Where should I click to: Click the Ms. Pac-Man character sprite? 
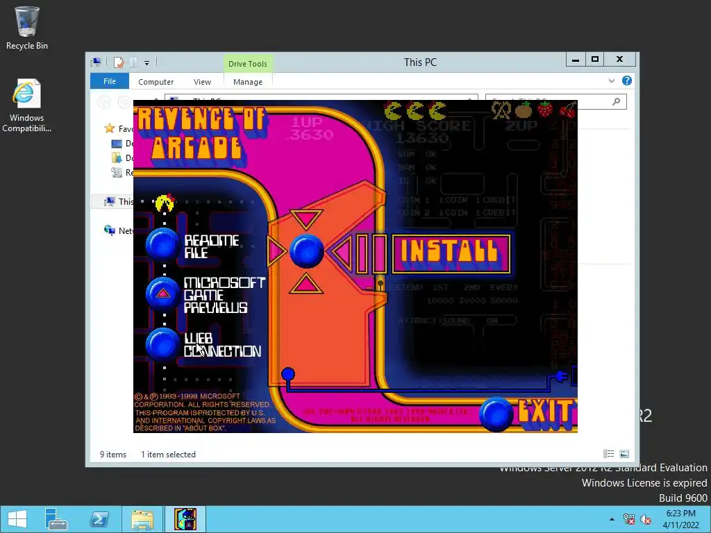[165, 203]
